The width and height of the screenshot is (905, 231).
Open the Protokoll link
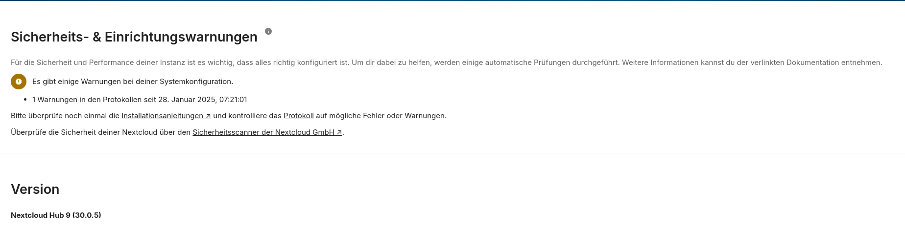[298, 116]
